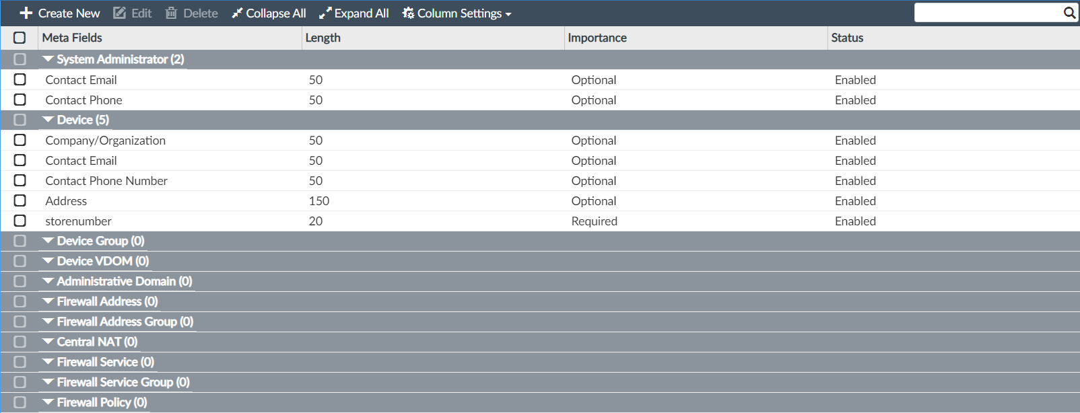This screenshot has height=413, width=1080.
Task: Toggle the select-all header checkbox
Action: (x=20, y=38)
